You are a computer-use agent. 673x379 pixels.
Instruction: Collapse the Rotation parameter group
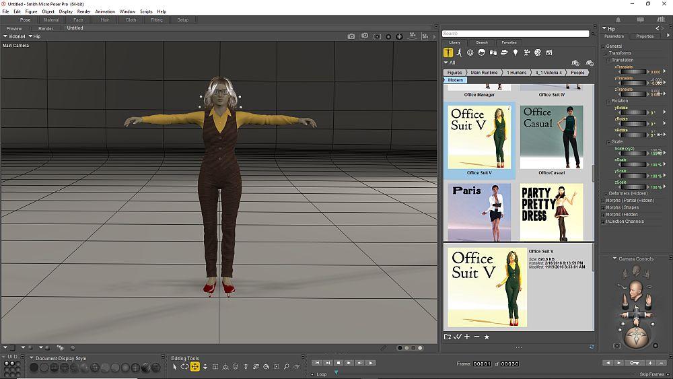tap(609, 101)
